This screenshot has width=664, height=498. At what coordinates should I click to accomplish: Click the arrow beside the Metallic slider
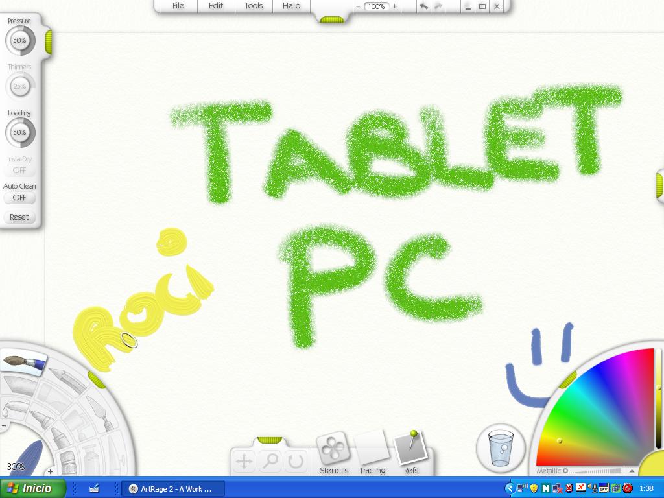[632, 471]
